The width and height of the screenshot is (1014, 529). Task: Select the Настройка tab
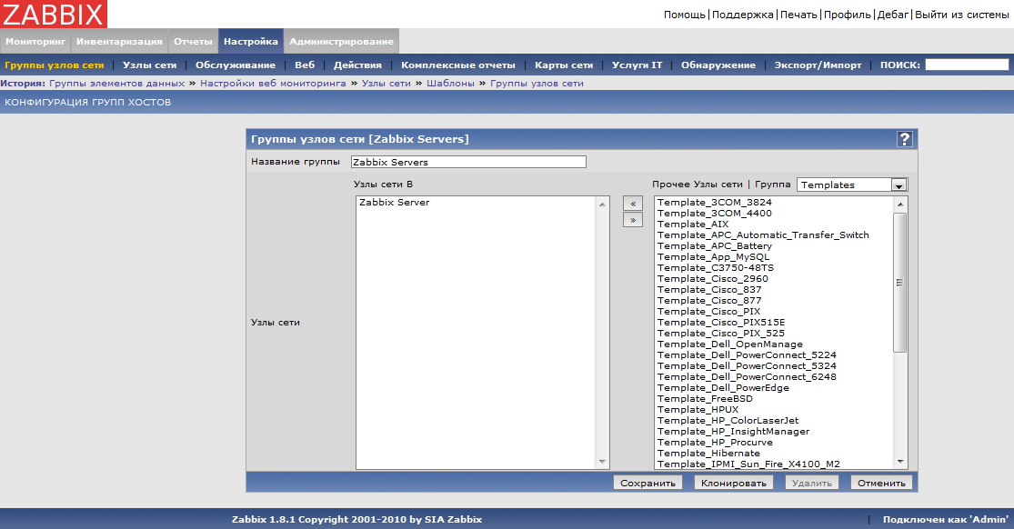click(251, 42)
